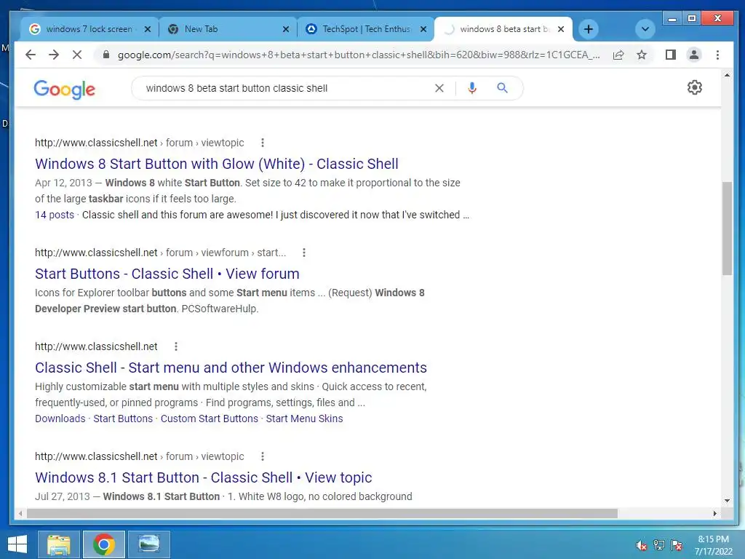Edit the Google search query field
Screen dimensions: 745x559
(x=285, y=88)
